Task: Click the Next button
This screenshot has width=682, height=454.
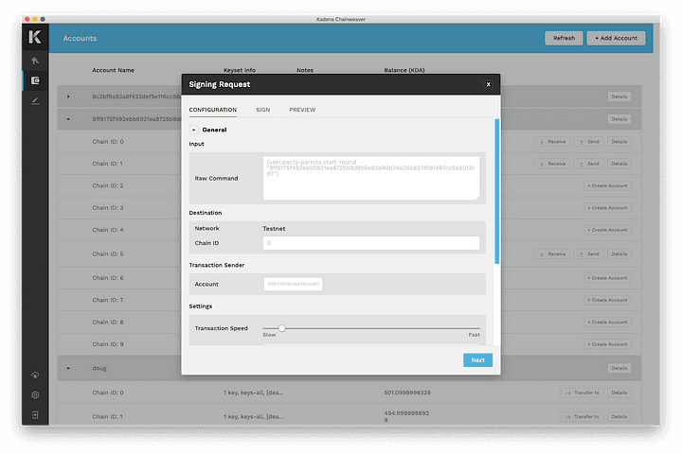Action: [x=477, y=359]
